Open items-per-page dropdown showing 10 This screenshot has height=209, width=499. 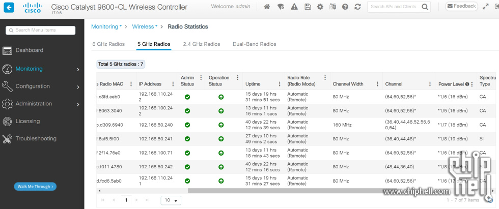pos(171,200)
